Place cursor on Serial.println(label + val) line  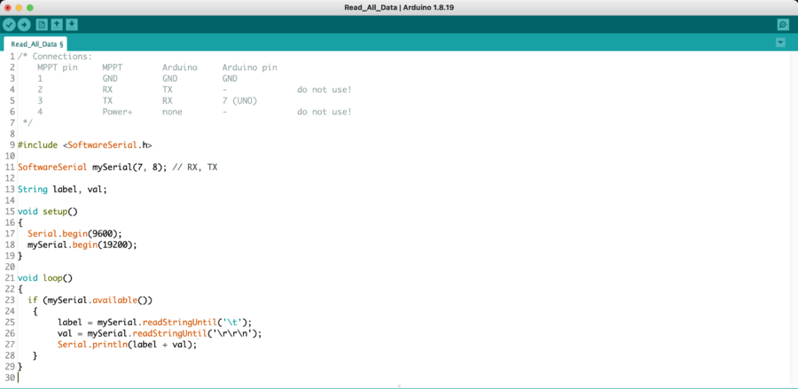127,344
